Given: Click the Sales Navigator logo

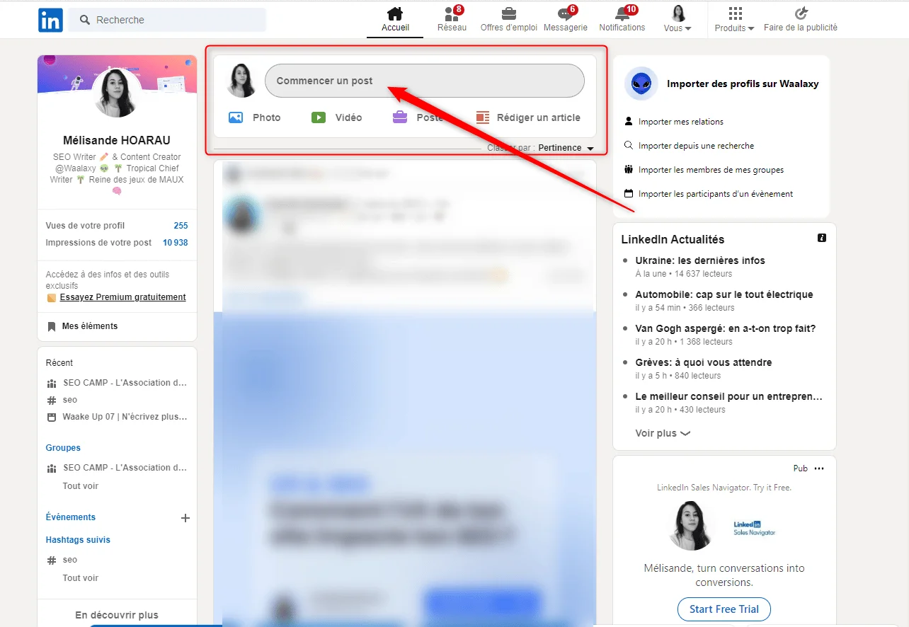Looking at the screenshot, I should click(755, 527).
